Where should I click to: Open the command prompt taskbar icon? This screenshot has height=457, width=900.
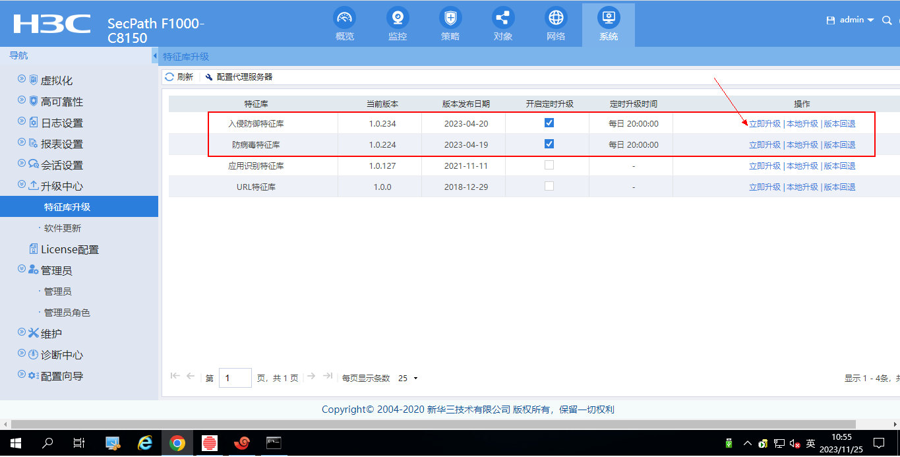click(x=274, y=442)
